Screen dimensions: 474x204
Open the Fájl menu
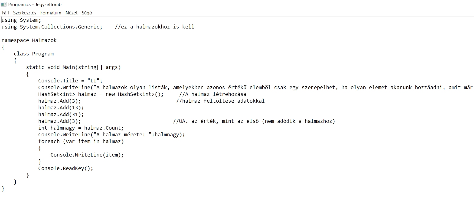pos(6,13)
